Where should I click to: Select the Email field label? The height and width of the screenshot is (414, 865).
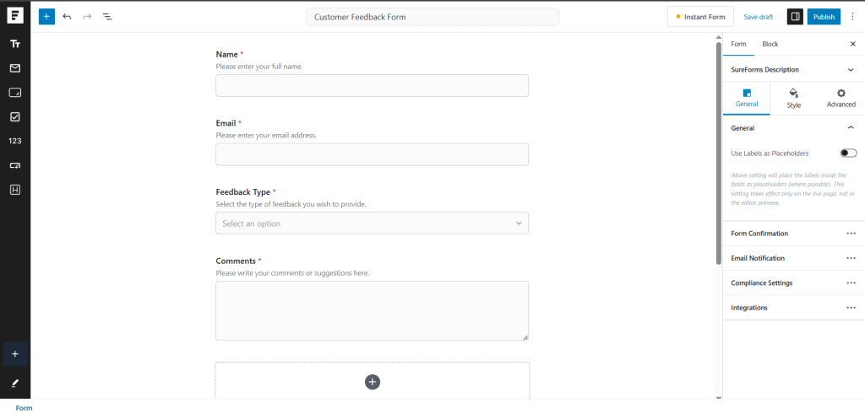pyautogui.click(x=226, y=123)
